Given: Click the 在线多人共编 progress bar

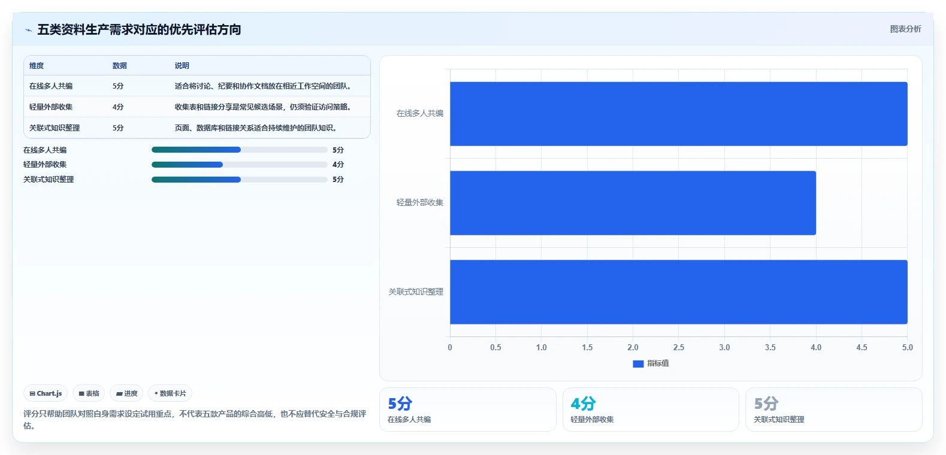Looking at the screenshot, I should click(240, 150).
